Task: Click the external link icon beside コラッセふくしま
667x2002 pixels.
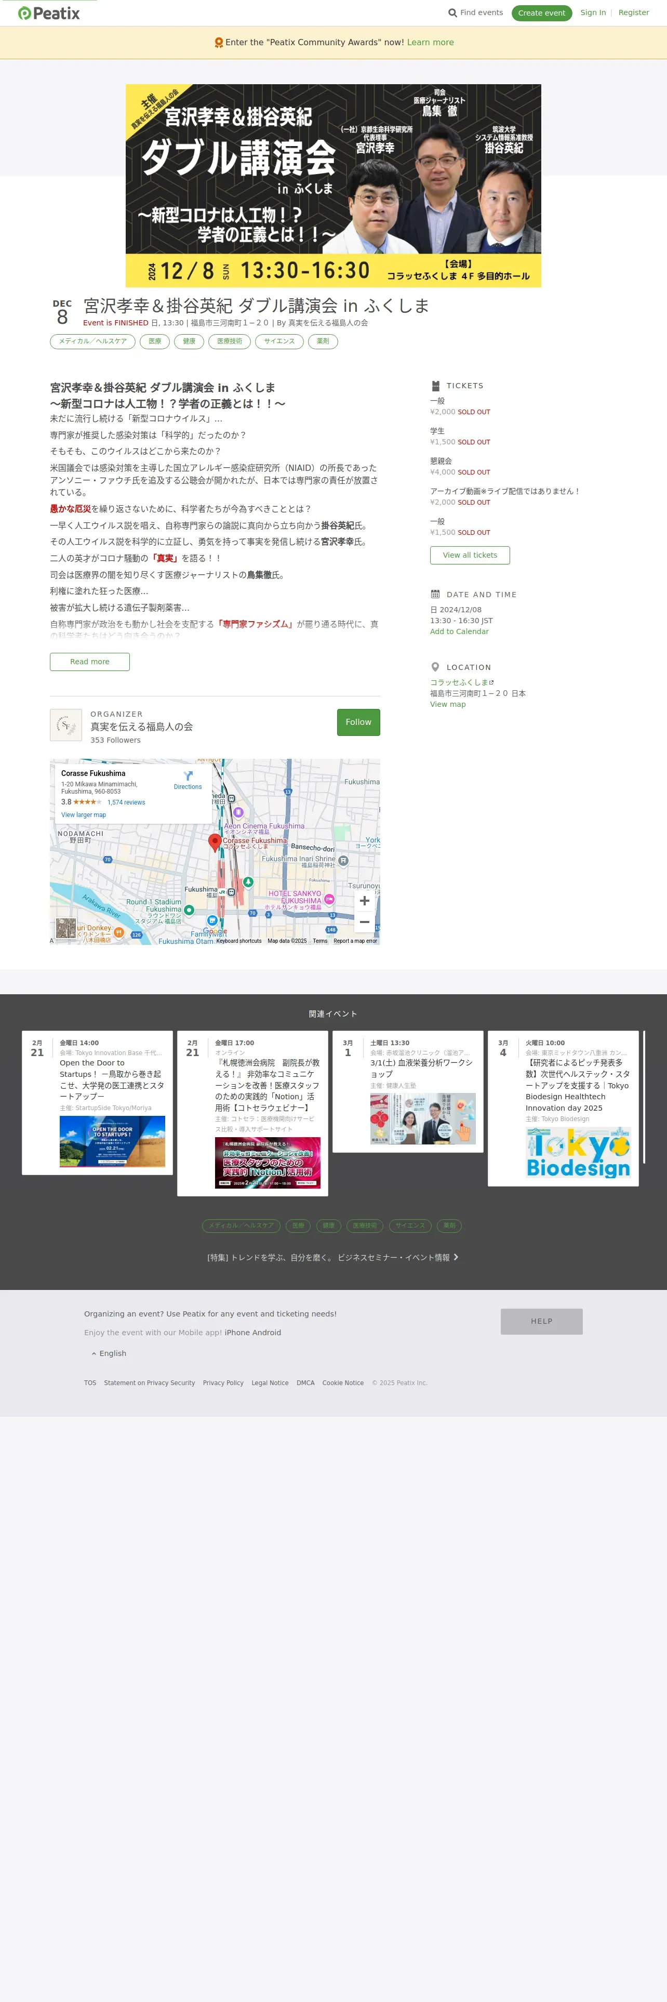Action: pos(491,682)
